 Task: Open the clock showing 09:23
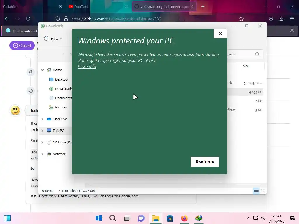coord(276,218)
